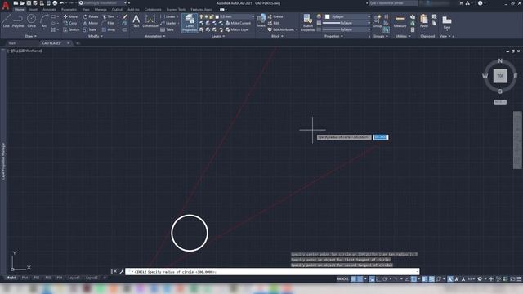The width and height of the screenshot is (523, 294).
Task: Expand the Annotation panel
Action: (155, 36)
